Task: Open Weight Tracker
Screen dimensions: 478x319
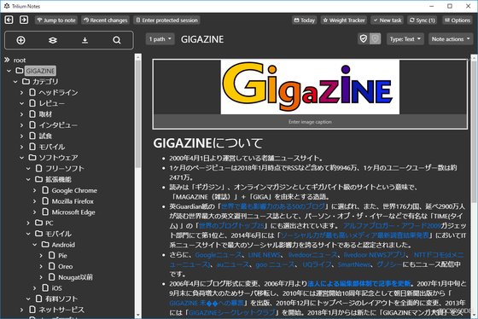Action: pos(344,20)
